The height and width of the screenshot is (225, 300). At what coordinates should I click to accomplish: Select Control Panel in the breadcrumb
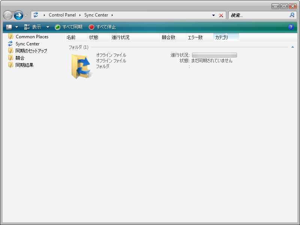62,15
